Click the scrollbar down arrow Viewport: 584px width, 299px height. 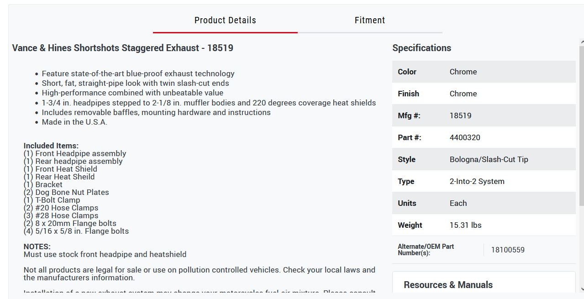point(582,289)
